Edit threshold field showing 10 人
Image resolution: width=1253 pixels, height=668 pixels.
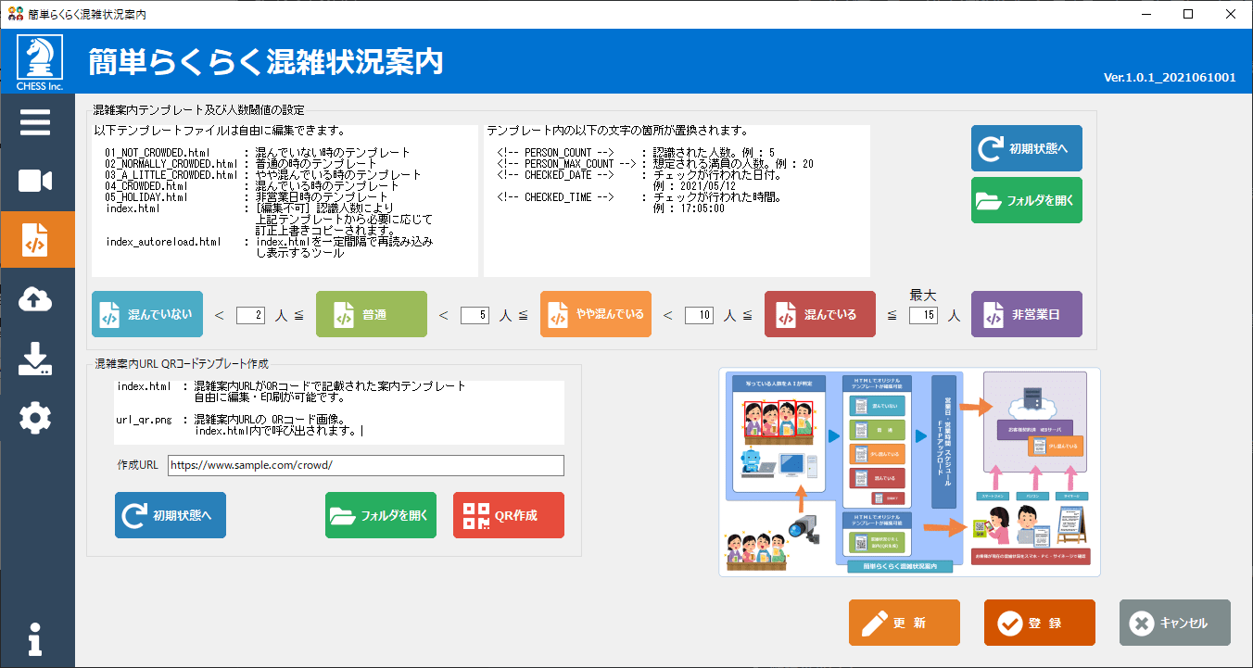(x=699, y=315)
